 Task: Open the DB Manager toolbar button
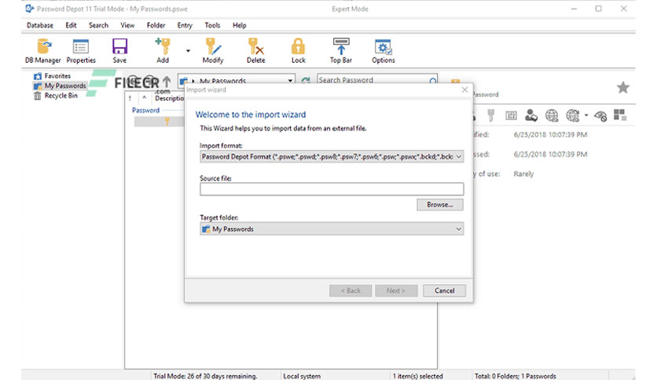coord(42,50)
